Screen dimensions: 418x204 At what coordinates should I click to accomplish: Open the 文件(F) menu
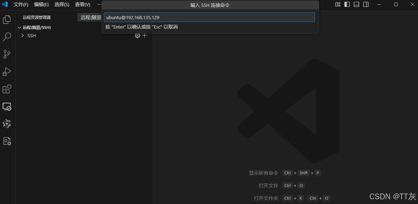tap(21, 5)
